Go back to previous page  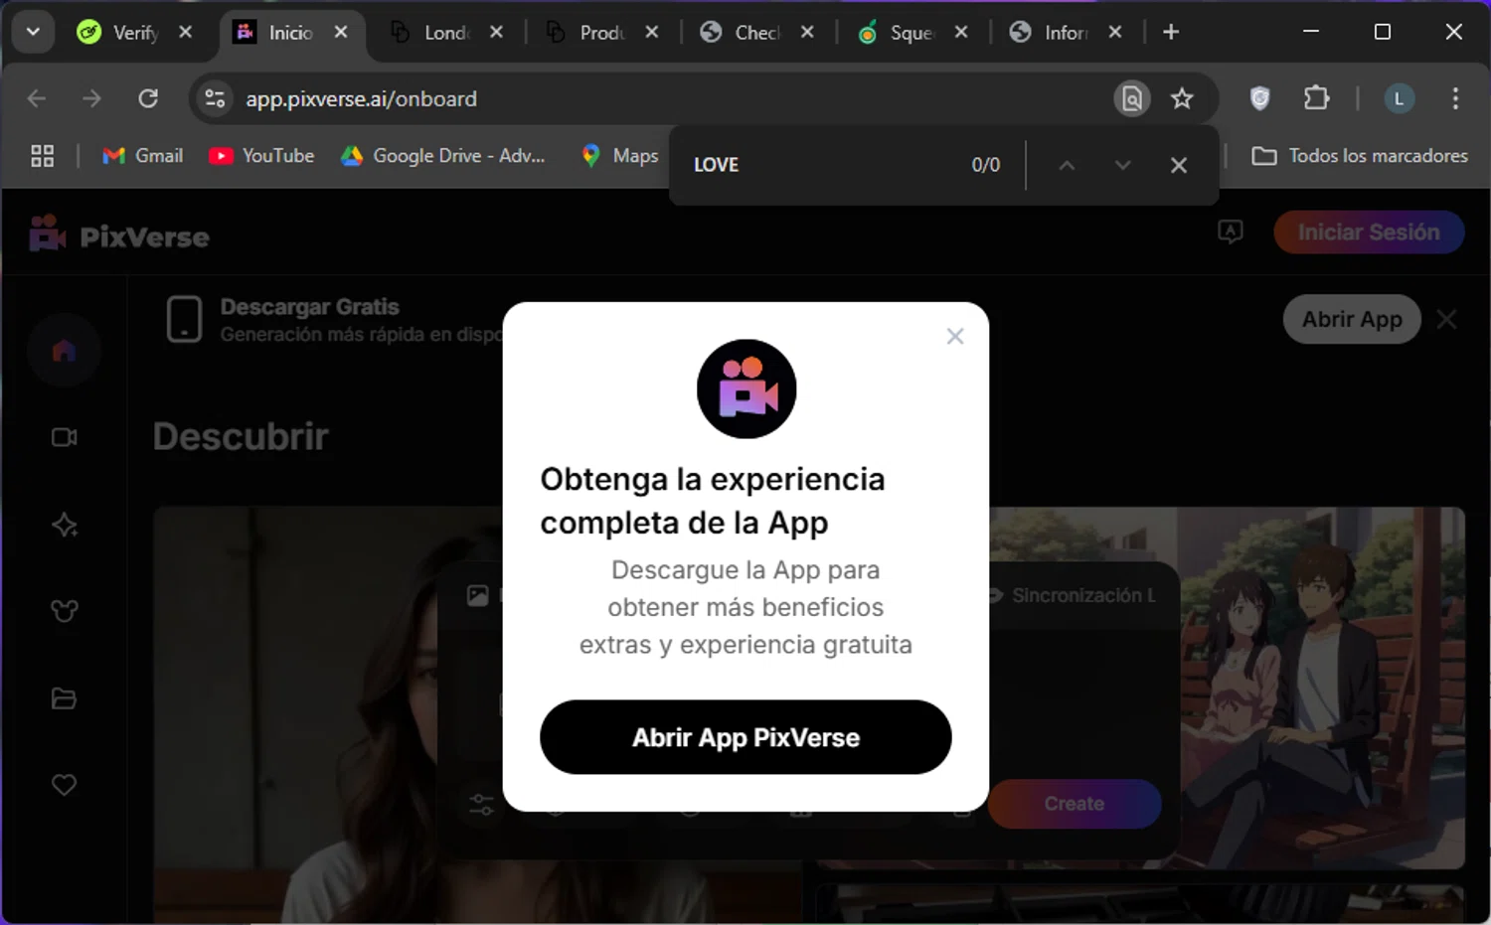click(x=37, y=98)
